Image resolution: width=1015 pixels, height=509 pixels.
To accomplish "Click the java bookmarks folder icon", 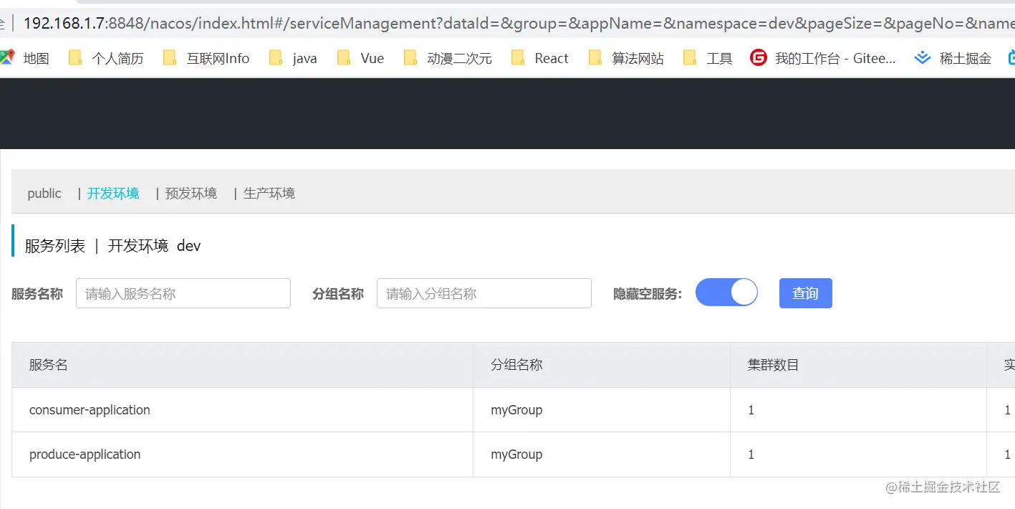I will coord(274,58).
